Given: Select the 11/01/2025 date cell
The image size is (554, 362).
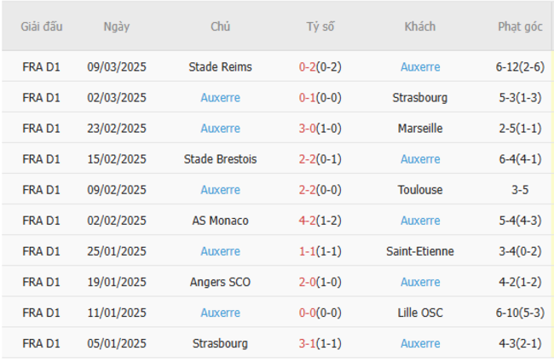Looking at the screenshot, I should [117, 313].
